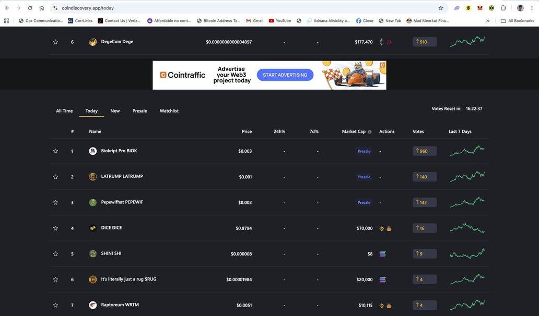This screenshot has height=316, width=539.
Task: Open the Chrome three-dot menu
Action: point(531,8)
